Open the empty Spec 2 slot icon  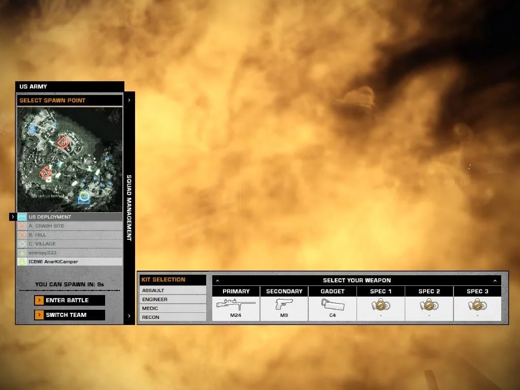pyautogui.click(x=429, y=305)
